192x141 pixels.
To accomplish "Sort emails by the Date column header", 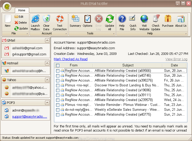I will pyautogui.click(x=174, y=65).
